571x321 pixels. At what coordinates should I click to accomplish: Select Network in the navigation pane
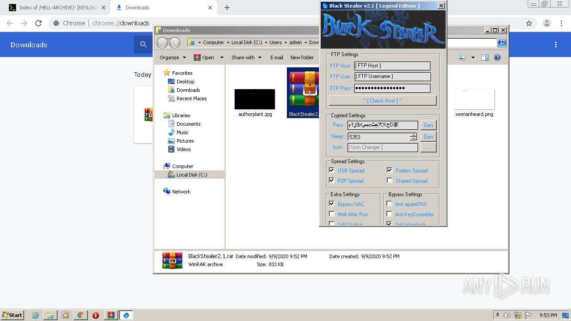[x=181, y=192]
